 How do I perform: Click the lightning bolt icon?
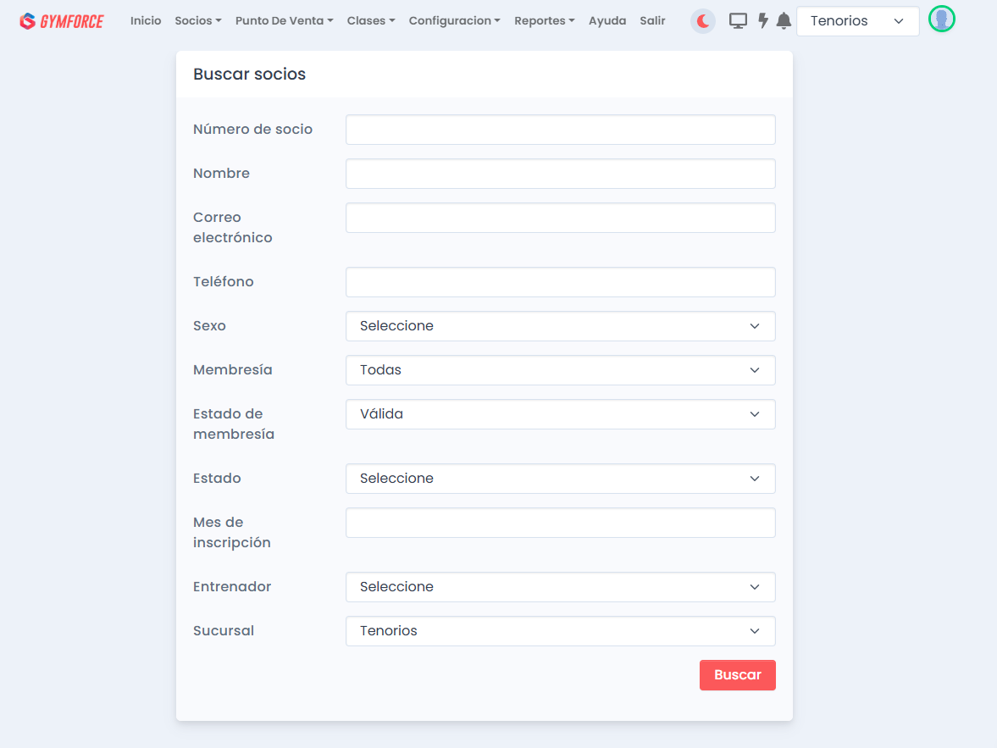[762, 21]
